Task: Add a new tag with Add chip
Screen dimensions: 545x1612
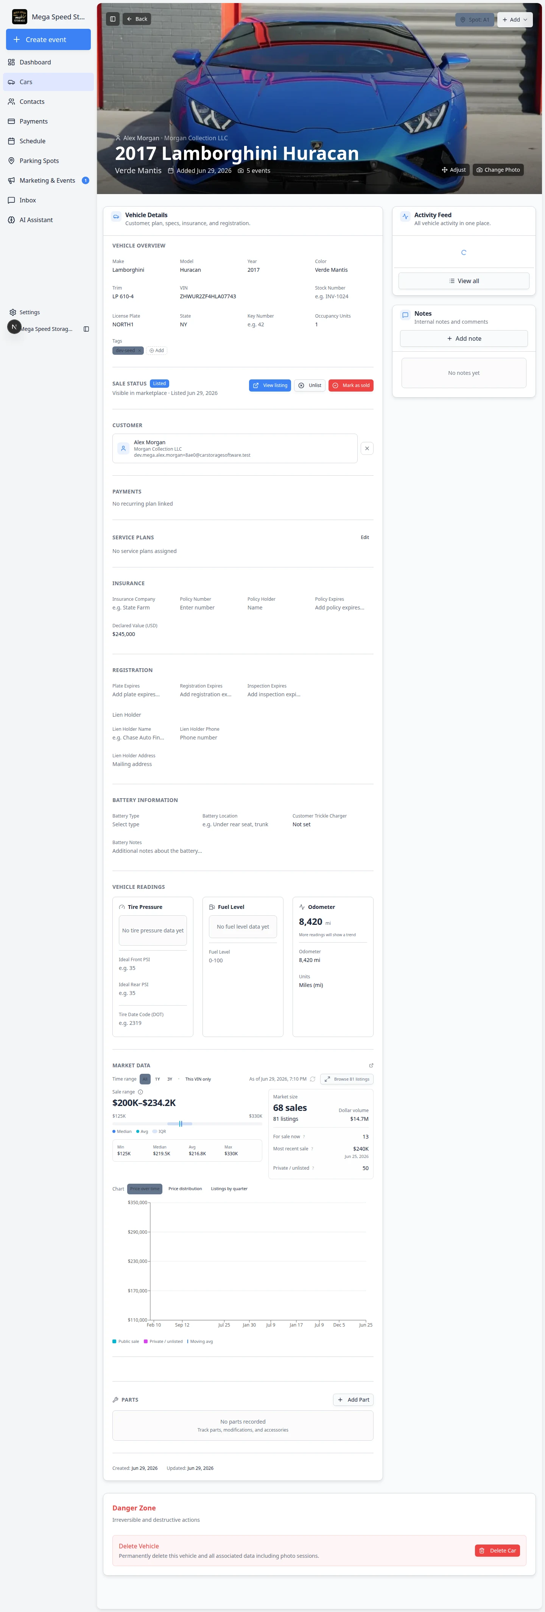Action: point(157,351)
